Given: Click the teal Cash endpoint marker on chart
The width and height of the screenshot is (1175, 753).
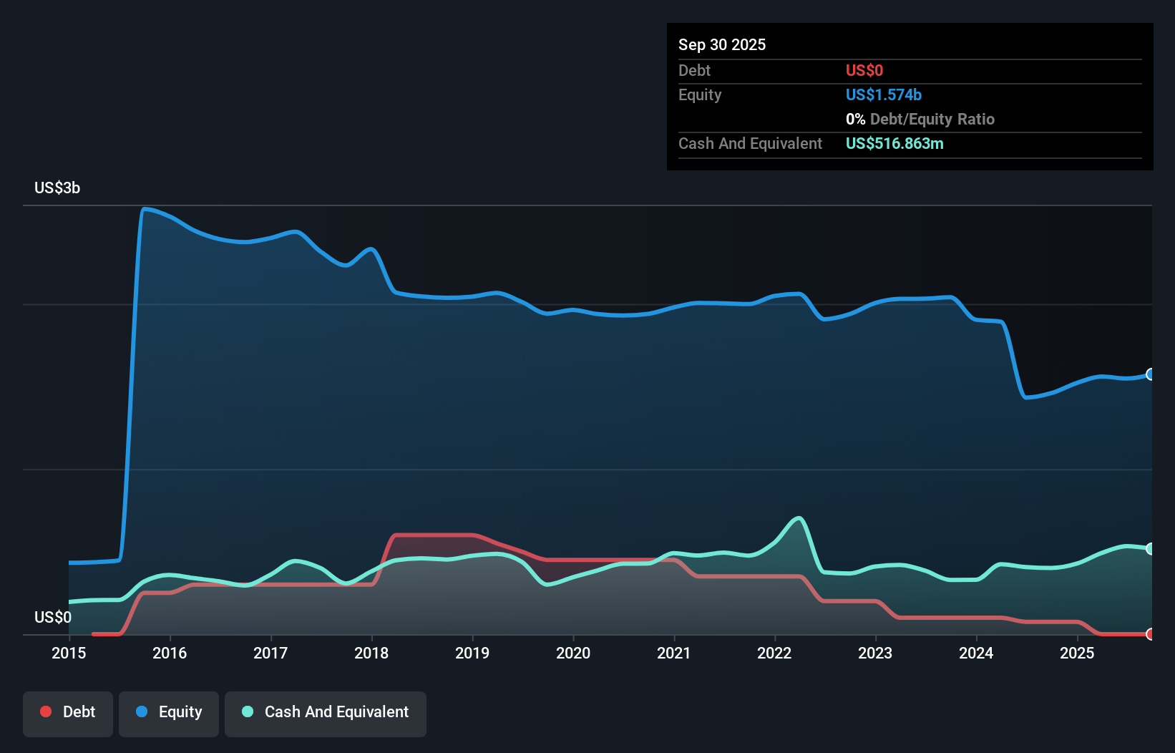Looking at the screenshot, I should [x=1149, y=548].
